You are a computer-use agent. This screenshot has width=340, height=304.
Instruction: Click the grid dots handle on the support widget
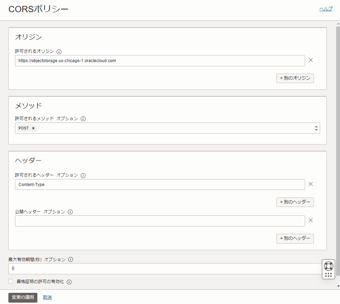328,275
